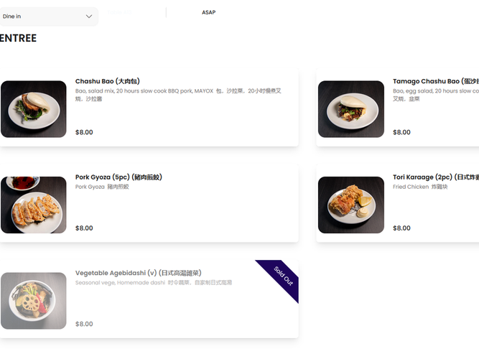
Task: Select the ASAP time option
Action: 208,12
